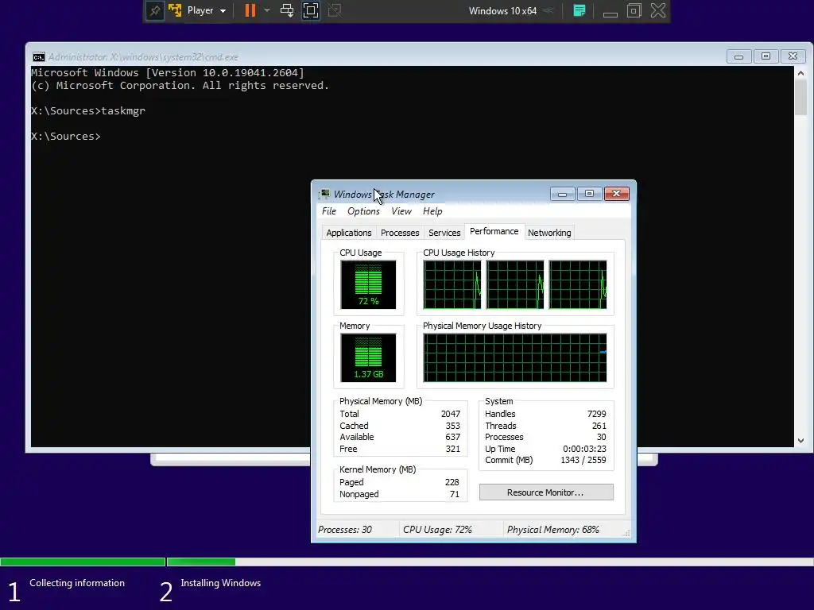Click the Handles value 7299
Screen dimensions: 814x610
click(596, 414)
